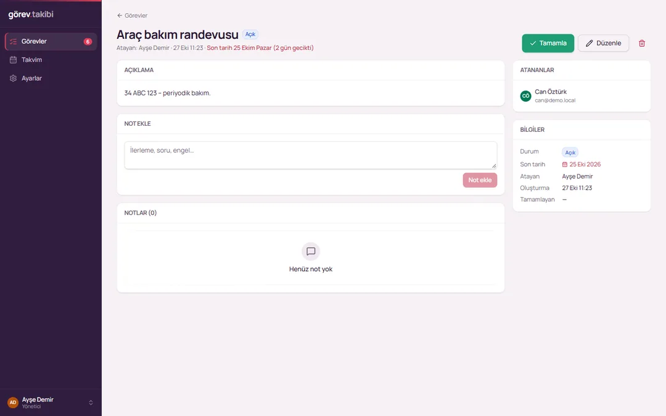The width and height of the screenshot is (666, 416).
Task: Click the 'Yönetici' role text
Action: [x=31, y=407]
